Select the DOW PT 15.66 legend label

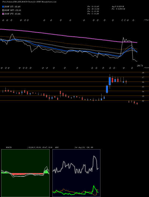pyautogui.click(x=12, y=14)
